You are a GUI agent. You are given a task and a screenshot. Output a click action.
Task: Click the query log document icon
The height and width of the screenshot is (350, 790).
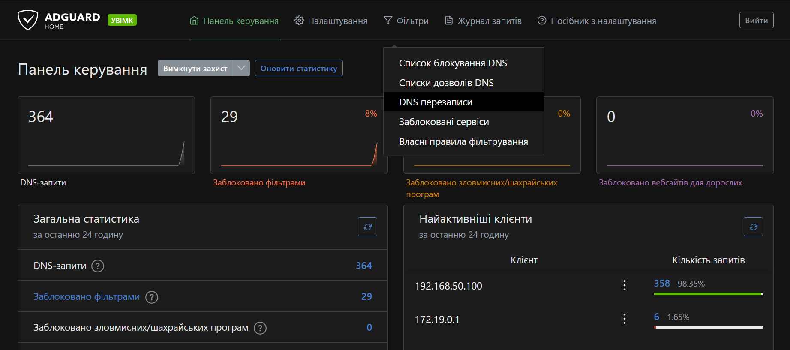tap(449, 21)
